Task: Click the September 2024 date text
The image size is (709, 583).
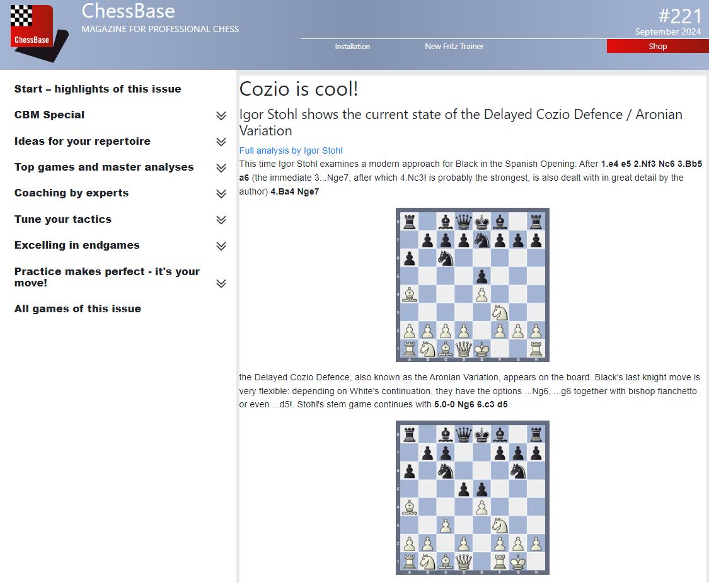Action: tap(668, 31)
